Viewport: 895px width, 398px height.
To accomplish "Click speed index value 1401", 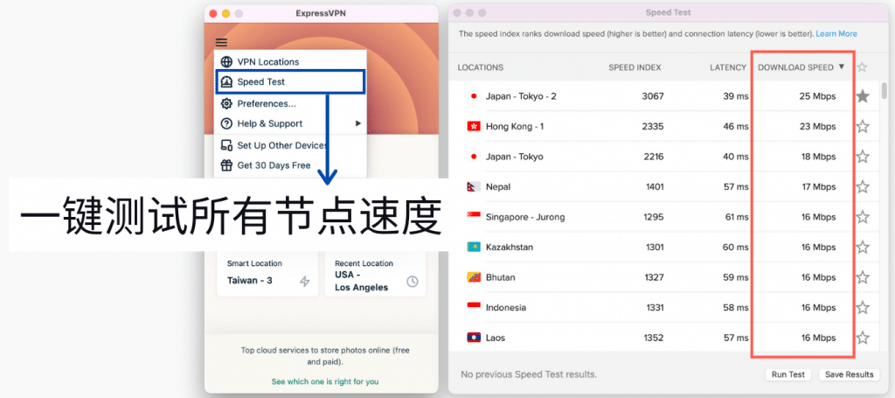I will pyautogui.click(x=654, y=186).
